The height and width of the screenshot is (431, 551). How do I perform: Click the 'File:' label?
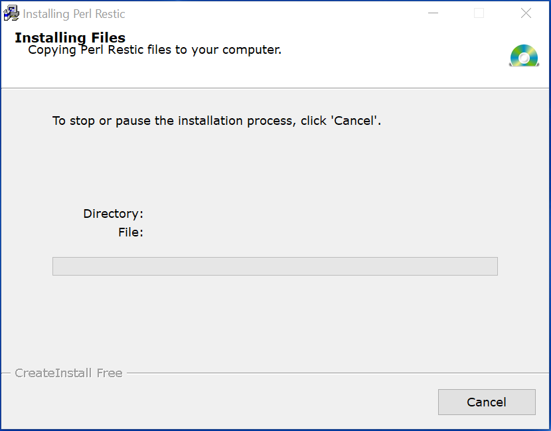(131, 232)
